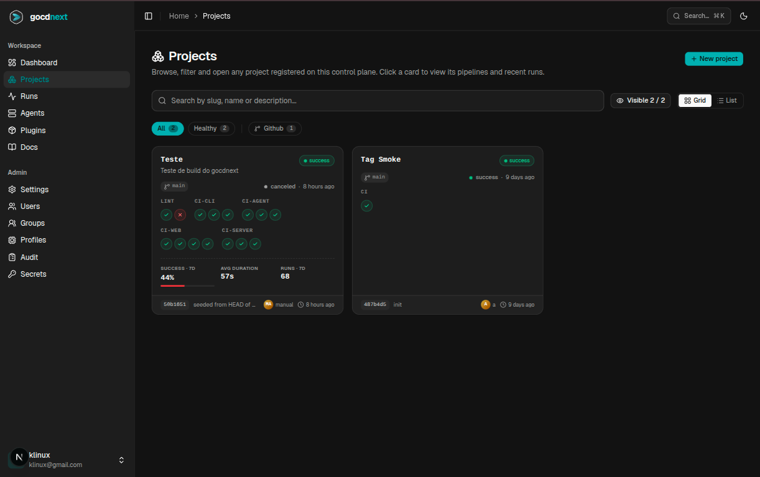The height and width of the screenshot is (477, 760).
Task: Focus the slug, name or description search field
Action: (378, 101)
